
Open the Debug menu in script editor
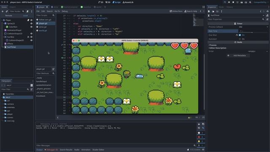tap(65, 11)
